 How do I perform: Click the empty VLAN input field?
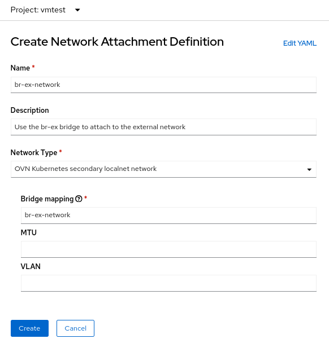[168, 283]
